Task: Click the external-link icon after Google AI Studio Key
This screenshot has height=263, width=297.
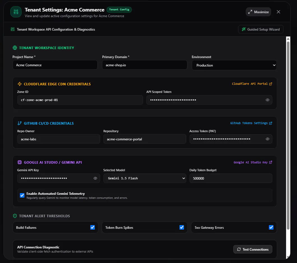Action: point(271,162)
